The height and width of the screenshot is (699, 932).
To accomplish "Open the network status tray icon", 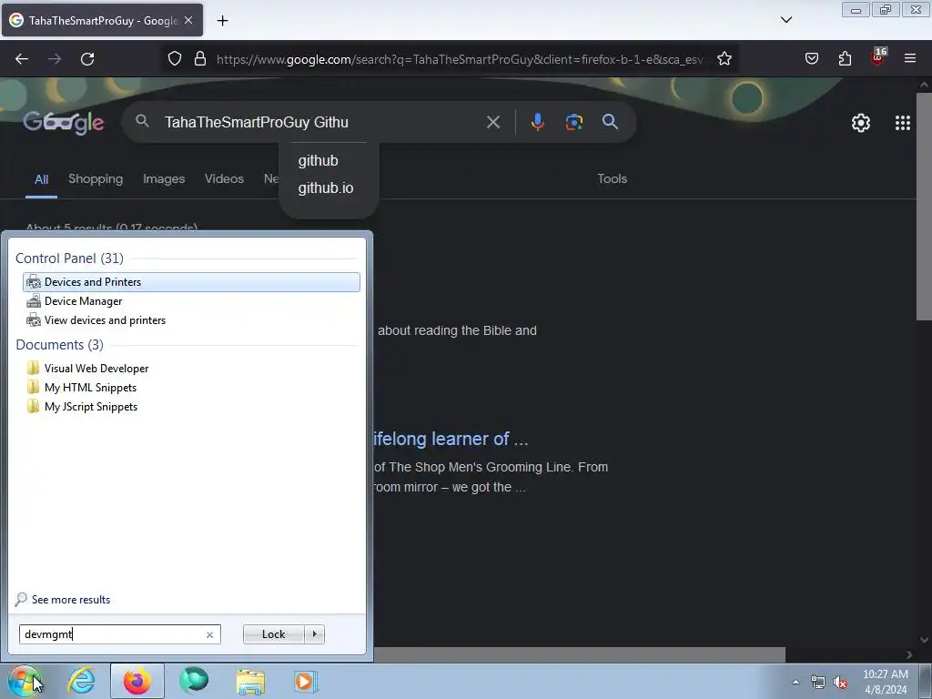I will pos(818,682).
